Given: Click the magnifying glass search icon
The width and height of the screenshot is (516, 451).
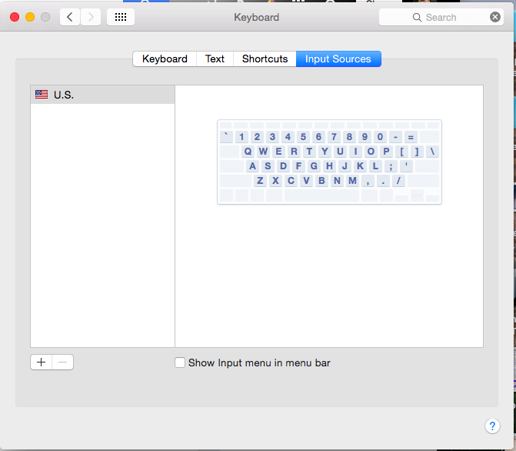Looking at the screenshot, I should click(x=417, y=18).
